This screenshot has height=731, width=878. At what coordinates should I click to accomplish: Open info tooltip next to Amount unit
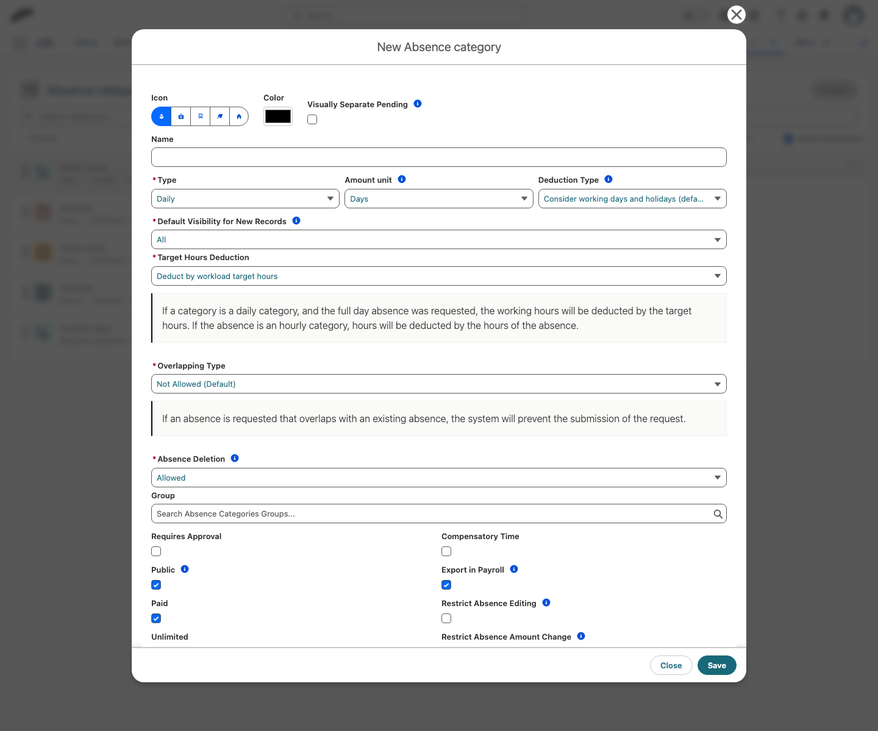click(x=402, y=179)
